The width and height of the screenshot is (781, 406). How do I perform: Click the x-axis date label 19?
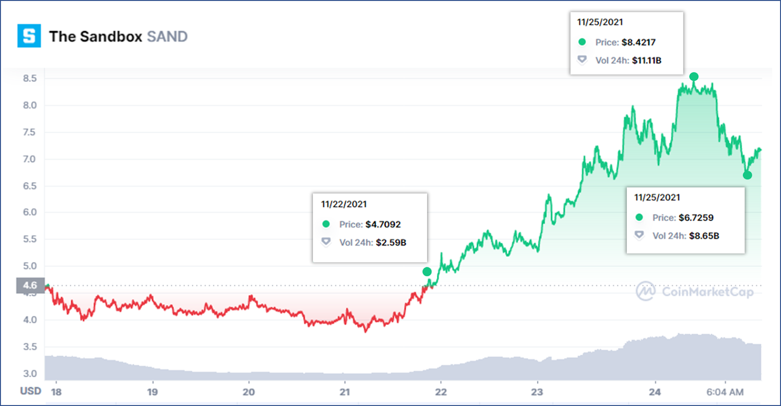[x=152, y=392]
